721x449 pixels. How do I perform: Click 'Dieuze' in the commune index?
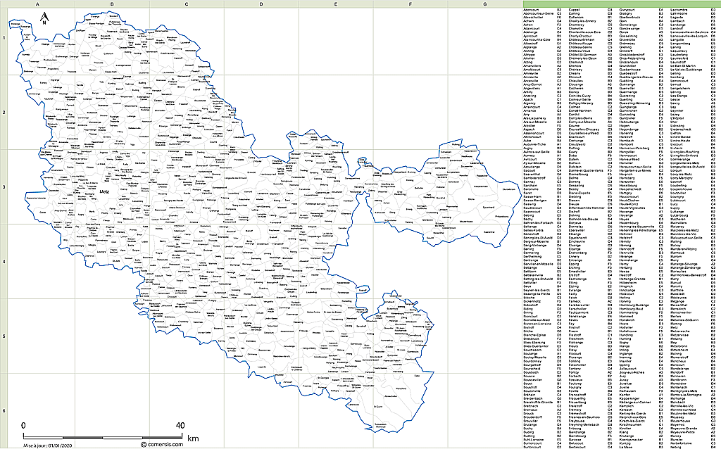[x=574, y=204]
